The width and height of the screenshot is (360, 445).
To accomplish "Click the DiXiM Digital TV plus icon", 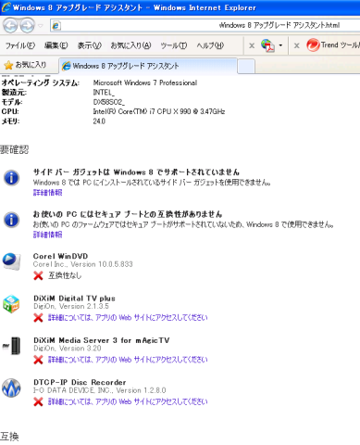I will tap(11, 304).
